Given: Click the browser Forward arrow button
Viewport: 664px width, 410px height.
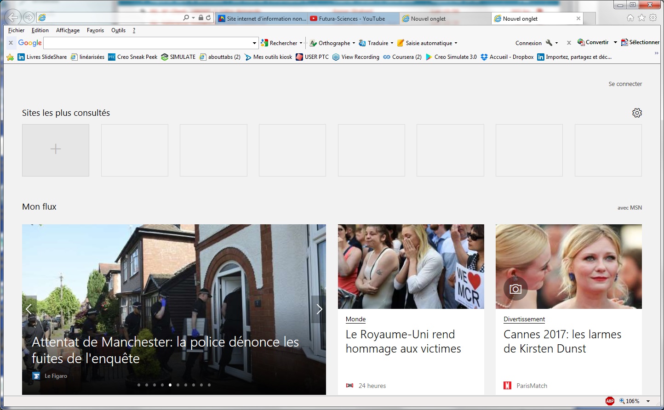Looking at the screenshot, I should pos(29,17).
